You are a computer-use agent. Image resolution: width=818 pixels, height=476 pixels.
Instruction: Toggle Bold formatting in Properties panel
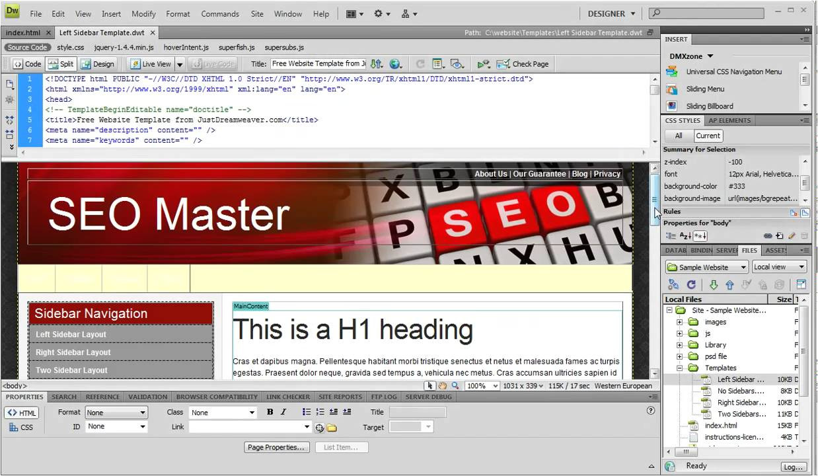(x=270, y=412)
